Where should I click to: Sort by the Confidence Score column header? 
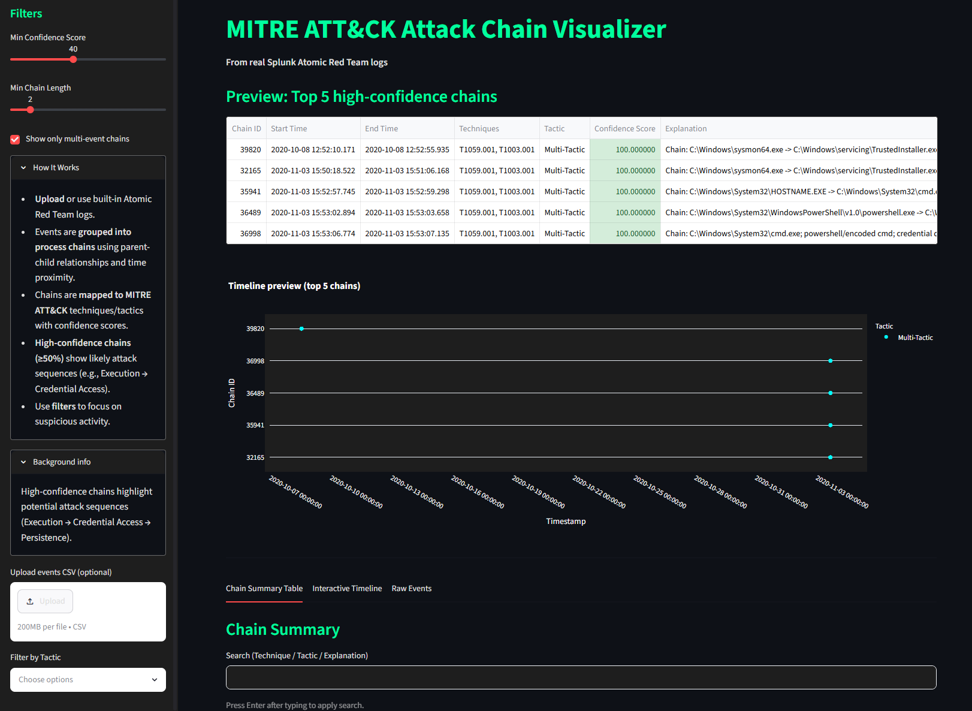click(x=625, y=128)
